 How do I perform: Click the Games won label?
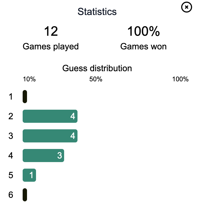pyautogui.click(x=144, y=46)
